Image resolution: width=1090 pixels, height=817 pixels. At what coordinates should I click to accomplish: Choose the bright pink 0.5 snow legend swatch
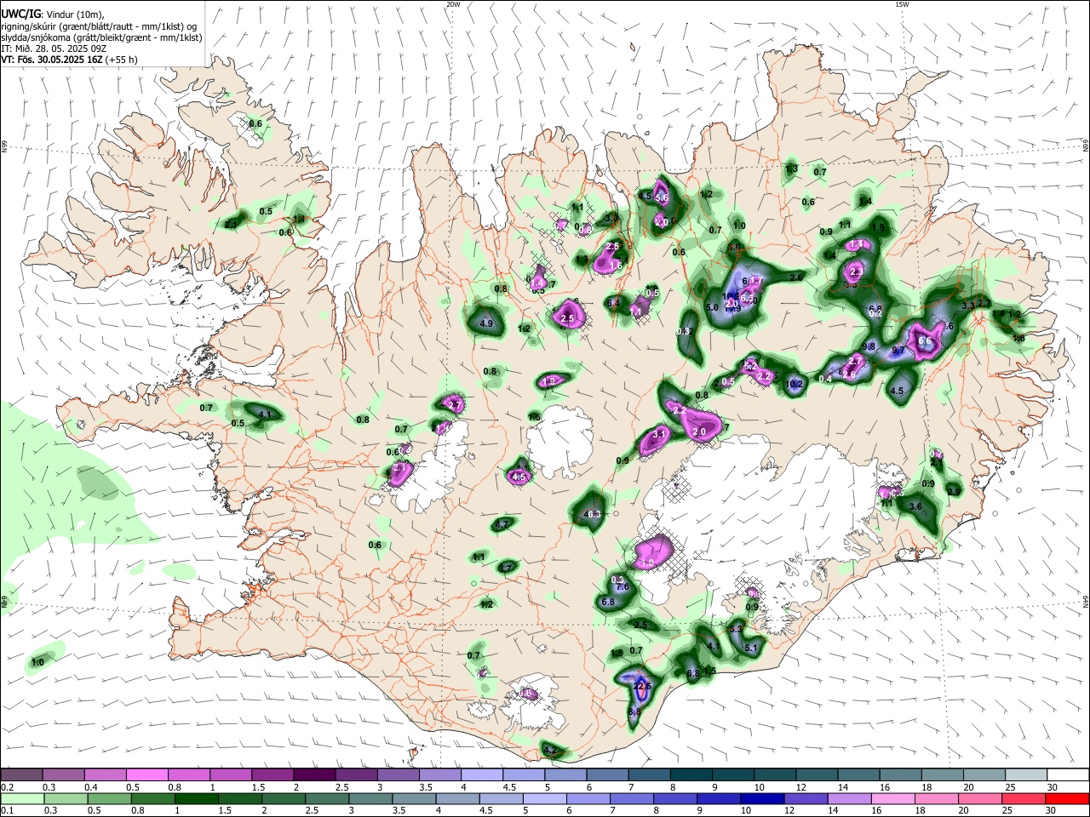click(x=147, y=774)
